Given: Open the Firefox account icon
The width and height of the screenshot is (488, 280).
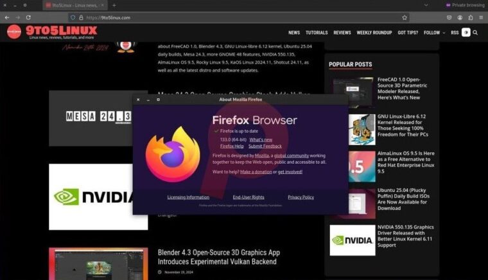Looking at the screenshot, I should (460, 18).
